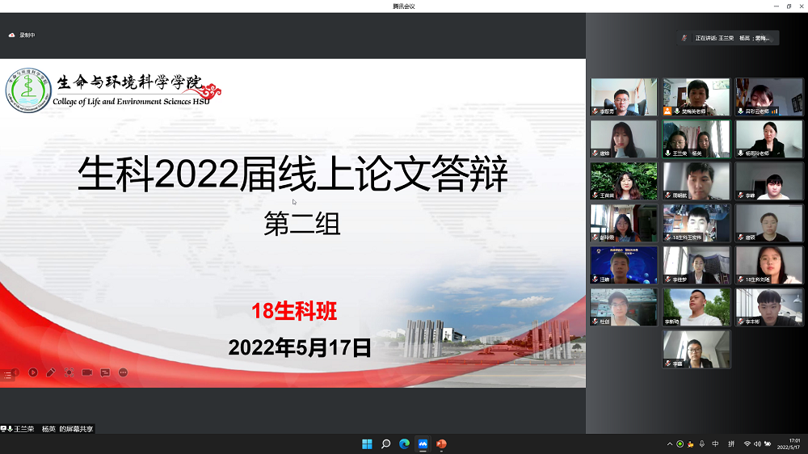The image size is (808, 454).
Task: Toggle the Chinese input mode indicator 中
Action: 716,444
